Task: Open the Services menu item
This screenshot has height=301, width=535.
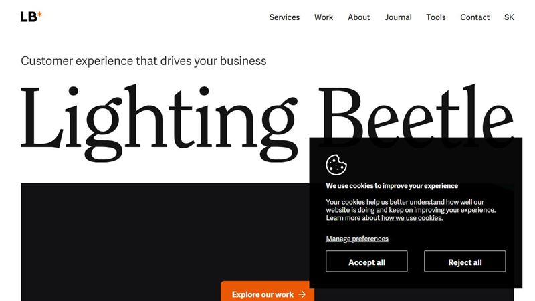Action: (284, 17)
